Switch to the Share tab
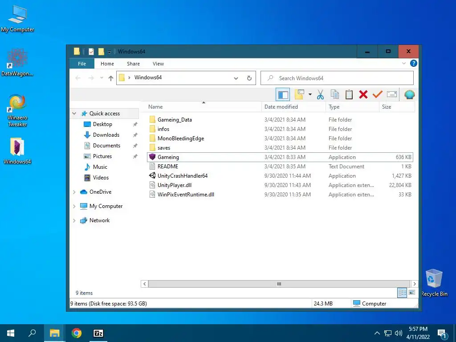 [133, 64]
